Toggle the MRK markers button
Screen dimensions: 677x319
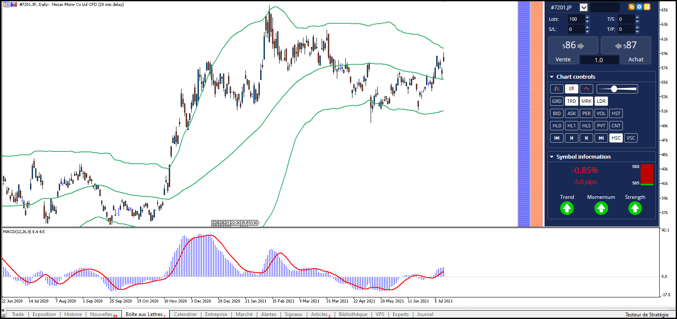pyautogui.click(x=586, y=101)
